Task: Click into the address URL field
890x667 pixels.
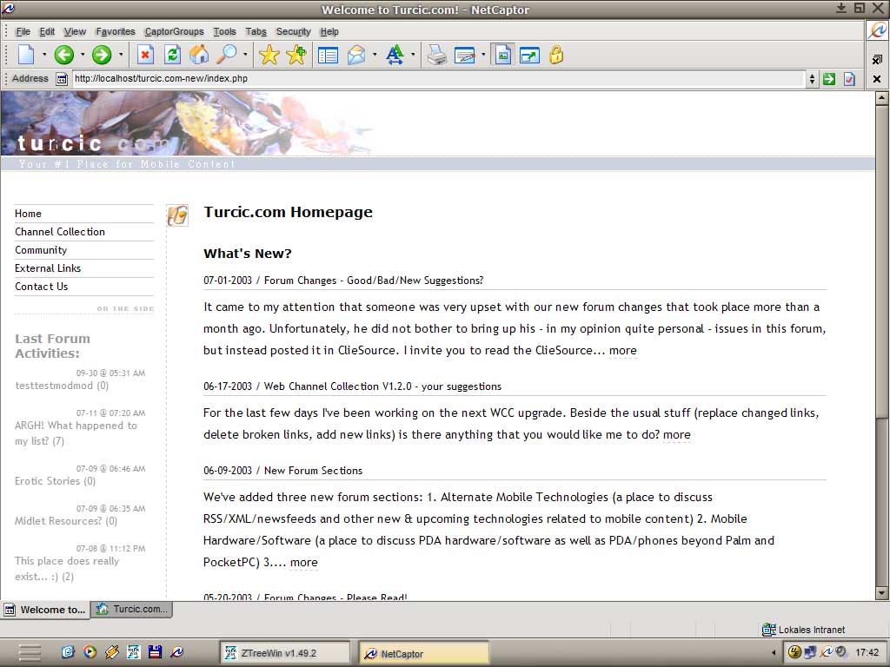Action: coord(437,79)
